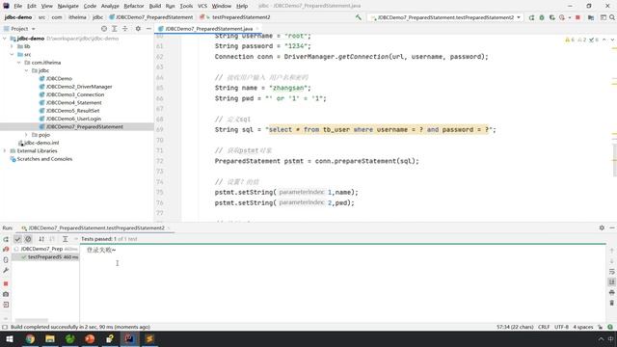Open the Project Structure icon in the toolbar
Viewport: 617px width, 347px height.
pyautogui.click(x=591, y=17)
